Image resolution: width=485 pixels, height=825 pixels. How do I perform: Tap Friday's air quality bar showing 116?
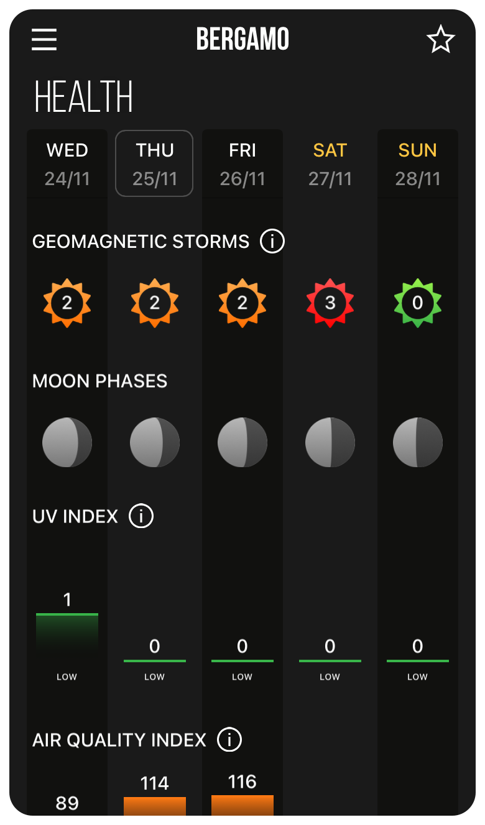point(242,804)
